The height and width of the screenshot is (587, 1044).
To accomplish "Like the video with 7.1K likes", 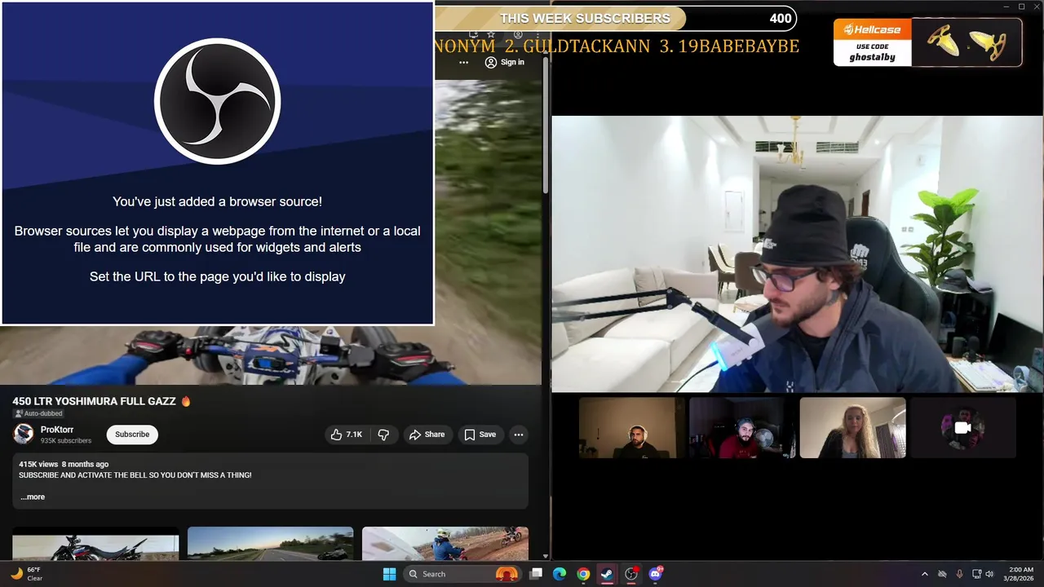I will point(346,435).
